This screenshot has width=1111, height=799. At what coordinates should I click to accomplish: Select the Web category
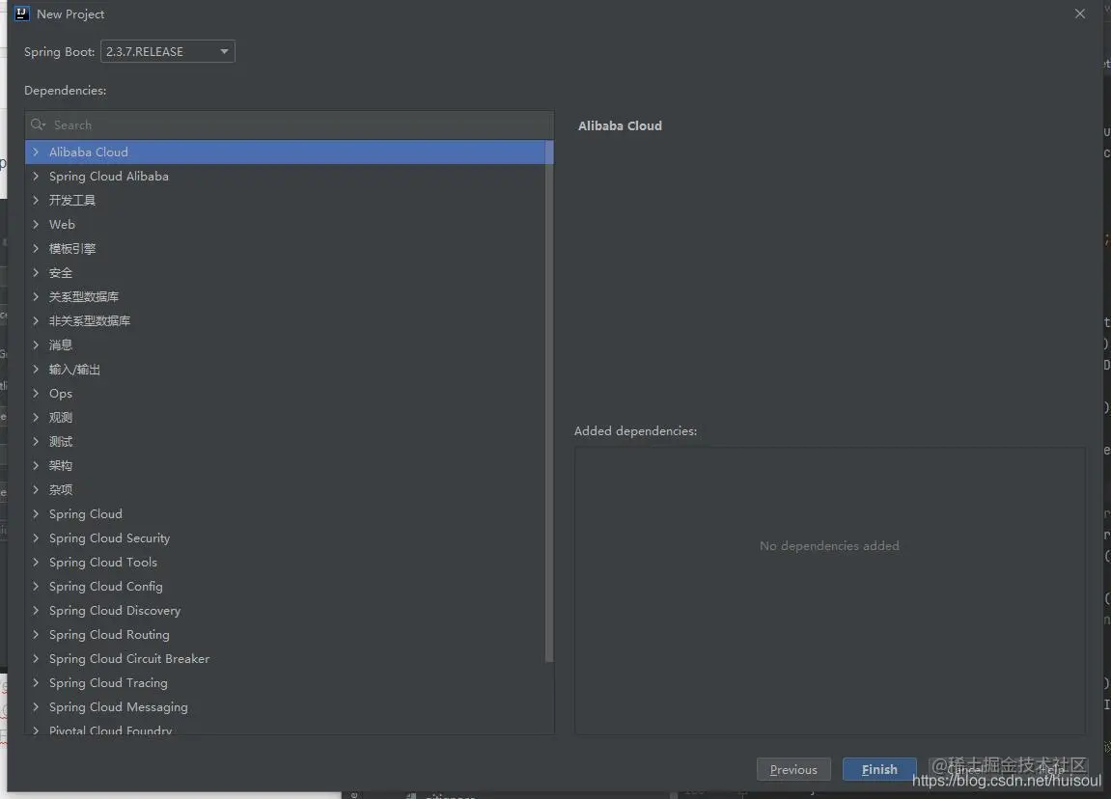(x=285, y=224)
